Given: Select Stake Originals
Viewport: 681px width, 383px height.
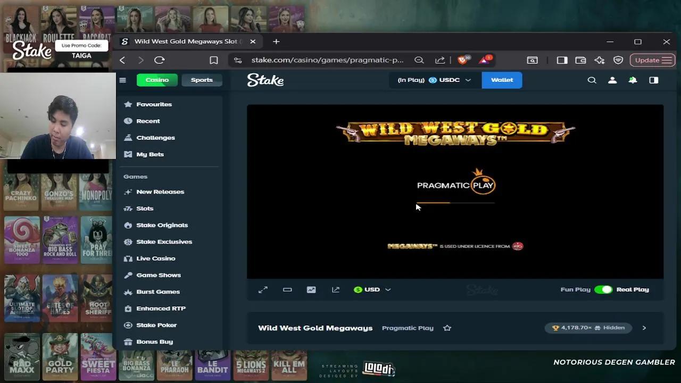Looking at the screenshot, I should 162,225.
